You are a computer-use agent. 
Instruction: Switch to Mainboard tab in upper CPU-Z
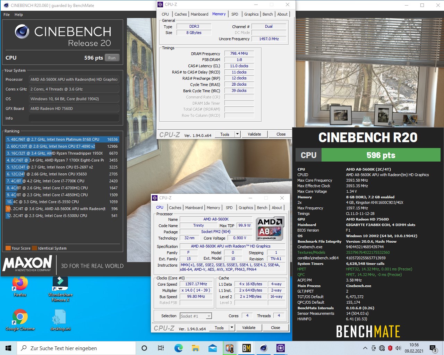pos(199,14)
